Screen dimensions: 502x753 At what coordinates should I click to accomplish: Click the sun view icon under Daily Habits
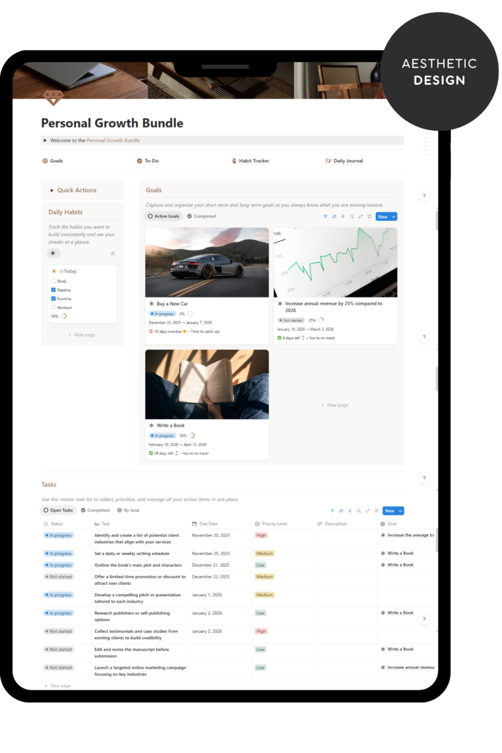point(54,253)
